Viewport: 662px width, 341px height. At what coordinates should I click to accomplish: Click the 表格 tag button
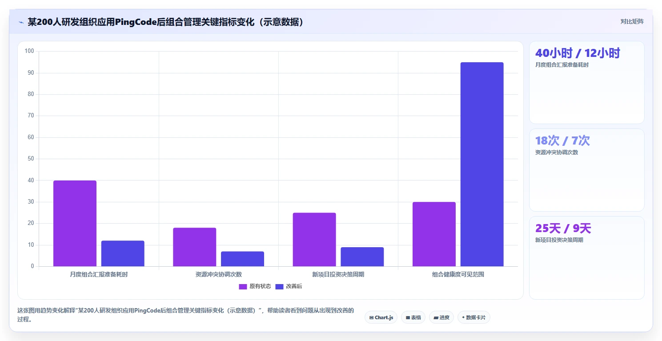413,317
